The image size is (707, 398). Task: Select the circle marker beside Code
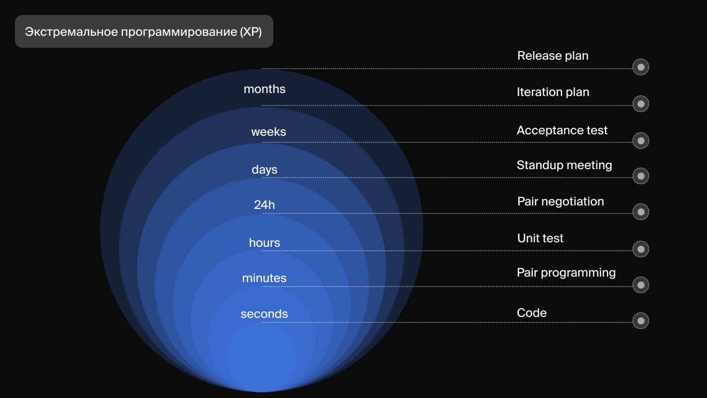tap(641, 321)
